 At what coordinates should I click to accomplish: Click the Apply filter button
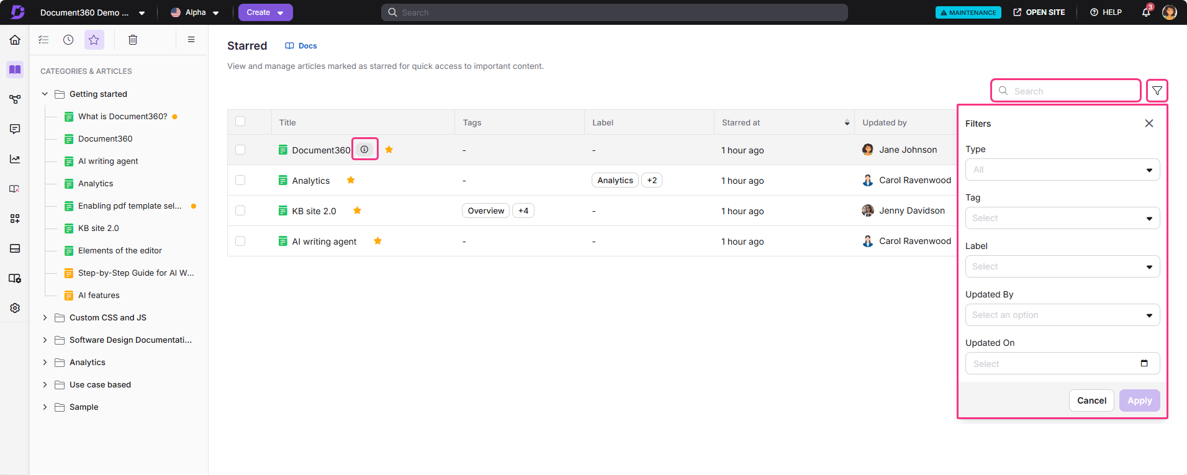coord(1139,400)
